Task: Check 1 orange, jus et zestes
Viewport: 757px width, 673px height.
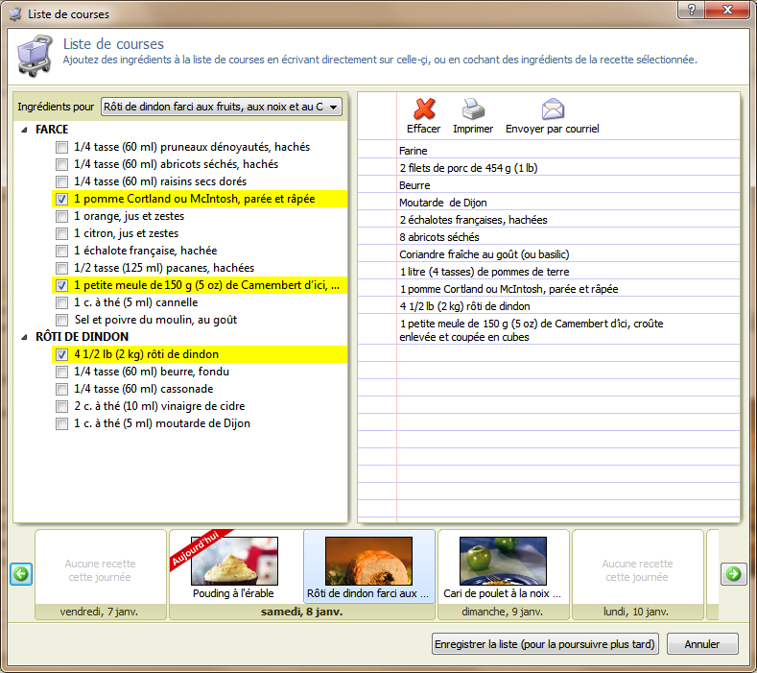Action: (x=61, y=216)
